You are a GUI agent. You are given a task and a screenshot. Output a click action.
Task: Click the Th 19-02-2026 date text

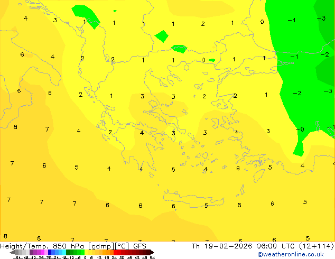(222, 246)
